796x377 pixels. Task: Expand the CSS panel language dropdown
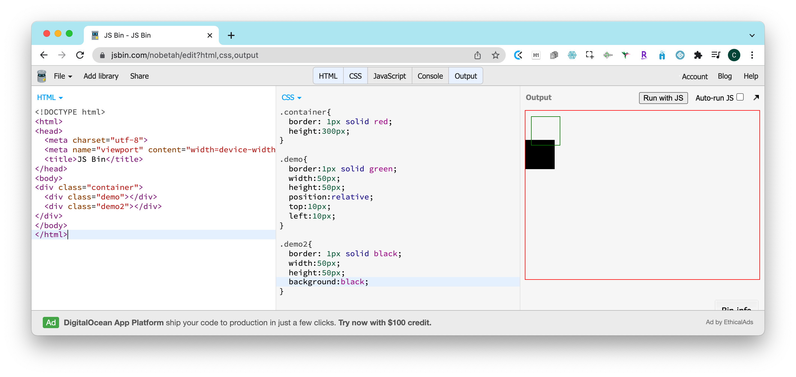pyautogui.click(x=291, y=97)
